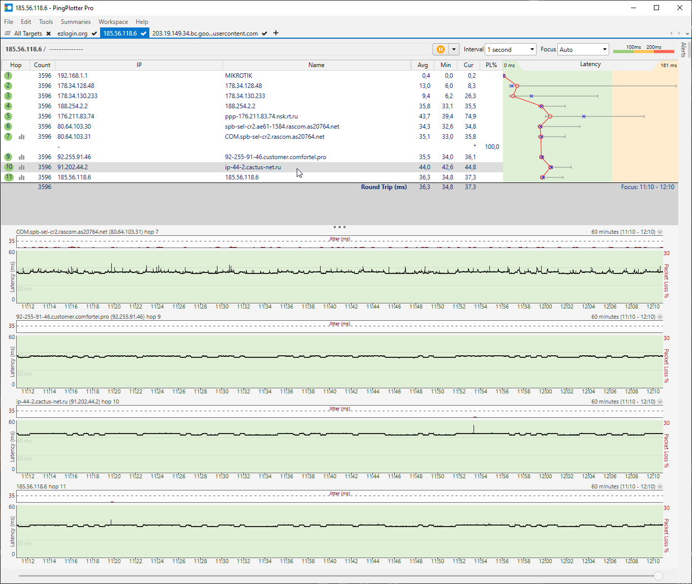Sort by the Hop column header

click(16, 65)
